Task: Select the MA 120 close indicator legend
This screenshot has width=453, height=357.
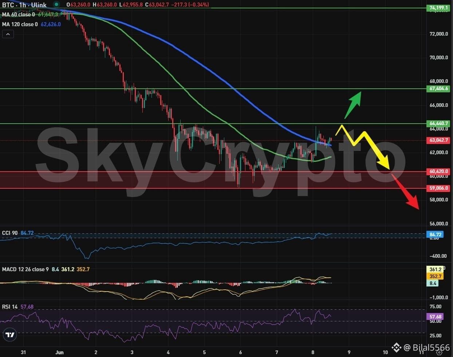Action: coord(20,24)
